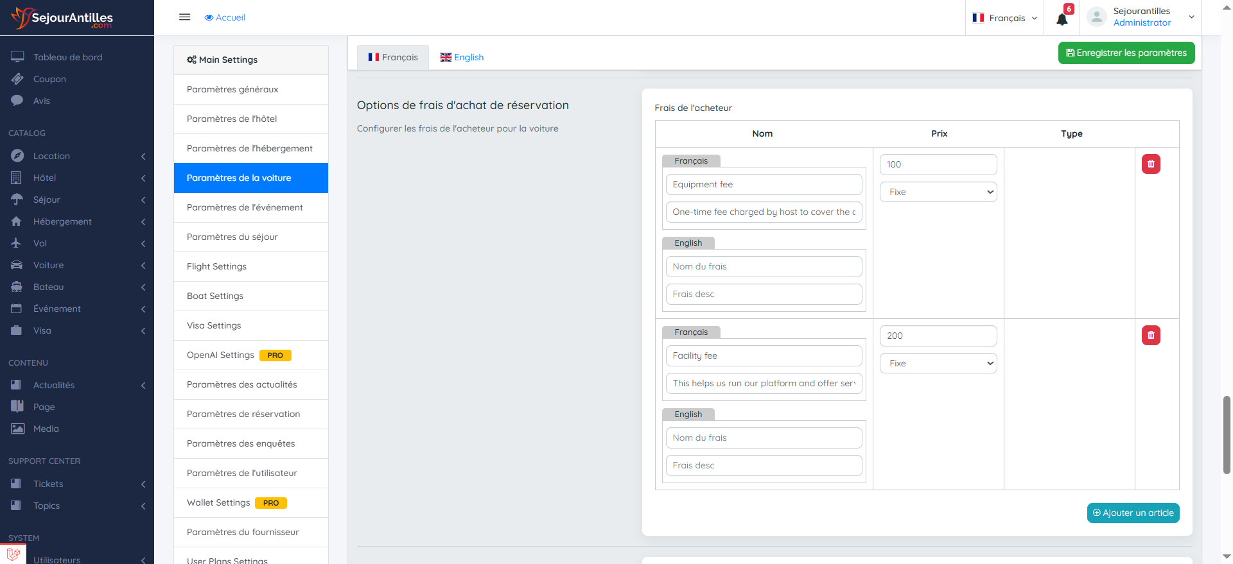Click the Tableau de bord monitor icon
Screen dimensions: 1233x564
click(x=17, y=57)
